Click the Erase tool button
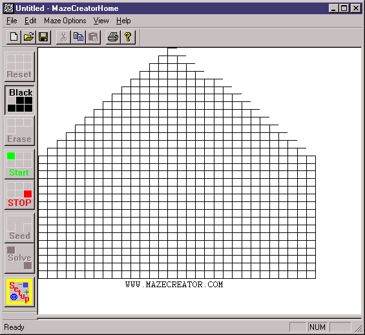Viewport: 365px width, 335px height. (19, 131)
